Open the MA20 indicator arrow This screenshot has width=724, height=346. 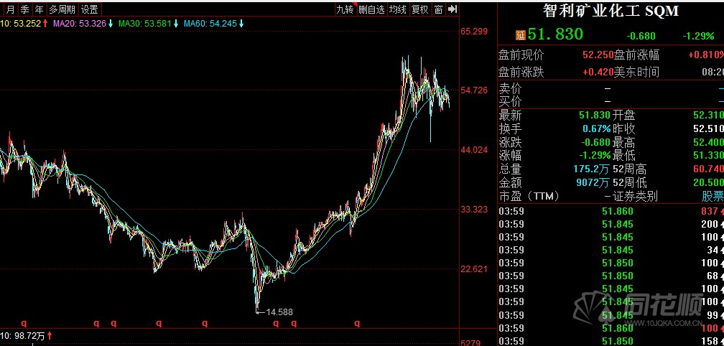111,24
